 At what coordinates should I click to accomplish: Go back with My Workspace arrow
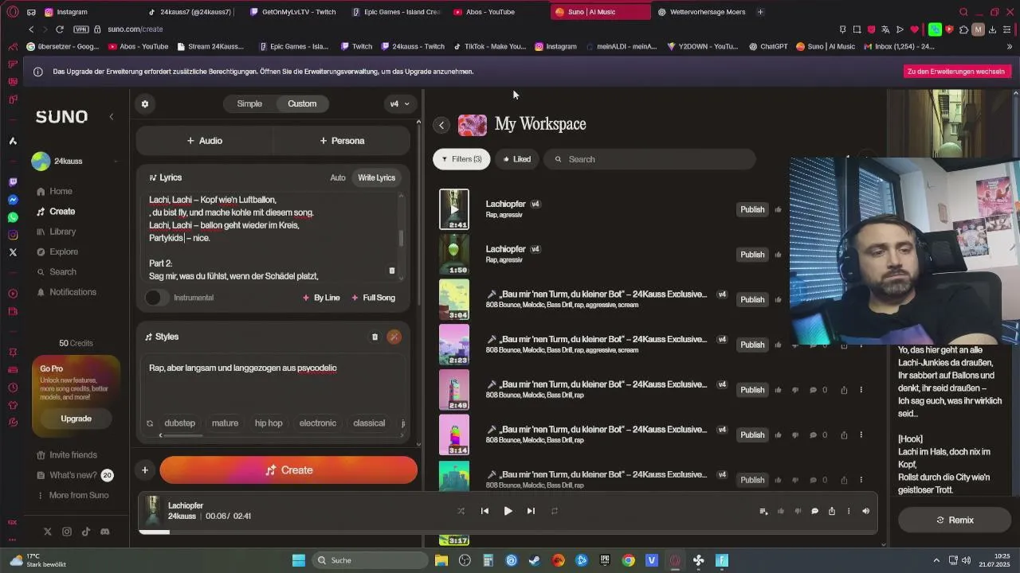coord(441,125)
